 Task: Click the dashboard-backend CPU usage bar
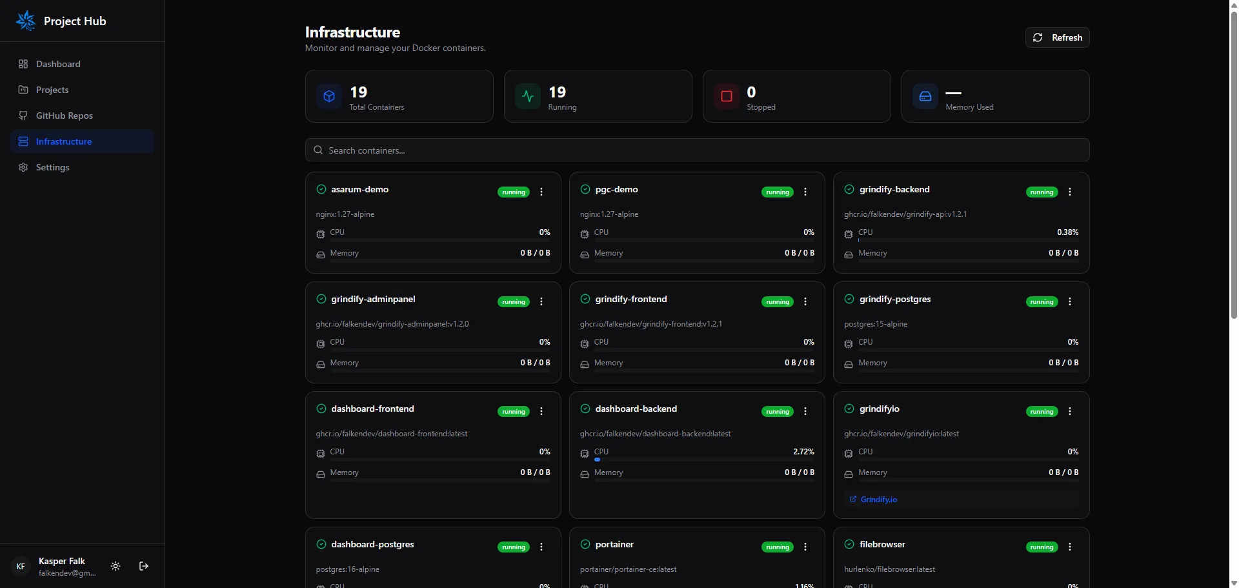coord(704,460)
